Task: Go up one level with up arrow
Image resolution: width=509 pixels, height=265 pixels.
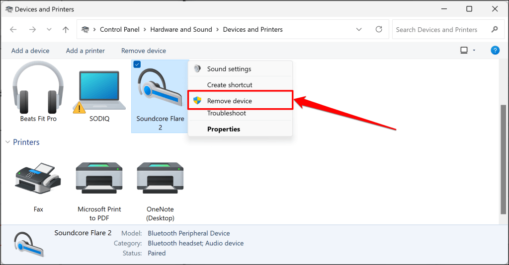Action: coord(66,29)
